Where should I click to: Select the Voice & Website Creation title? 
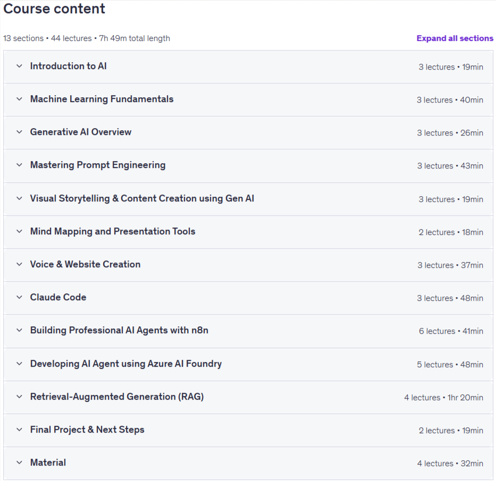point(85,264)
